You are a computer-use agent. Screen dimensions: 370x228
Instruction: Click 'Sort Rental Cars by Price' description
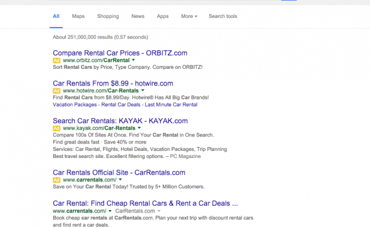[128, 67]
